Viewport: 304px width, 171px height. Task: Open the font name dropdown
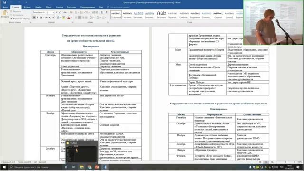pos(44,13)
